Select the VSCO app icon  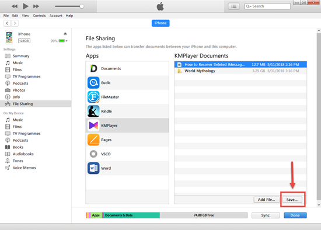(93, 154)
